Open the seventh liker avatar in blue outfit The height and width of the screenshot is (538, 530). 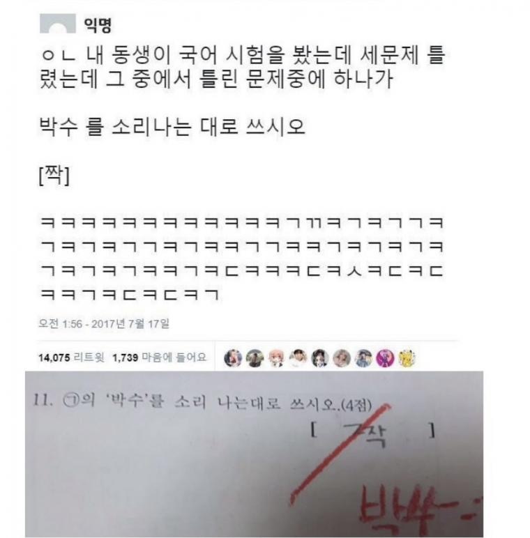[x=363, y=358]
